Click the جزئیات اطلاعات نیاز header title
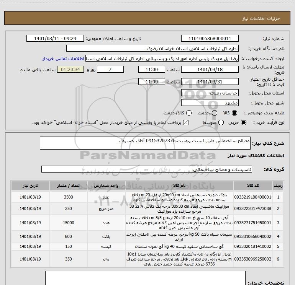Image resolution: width=295 pixels, height=285 pixels. pos(261,18)
